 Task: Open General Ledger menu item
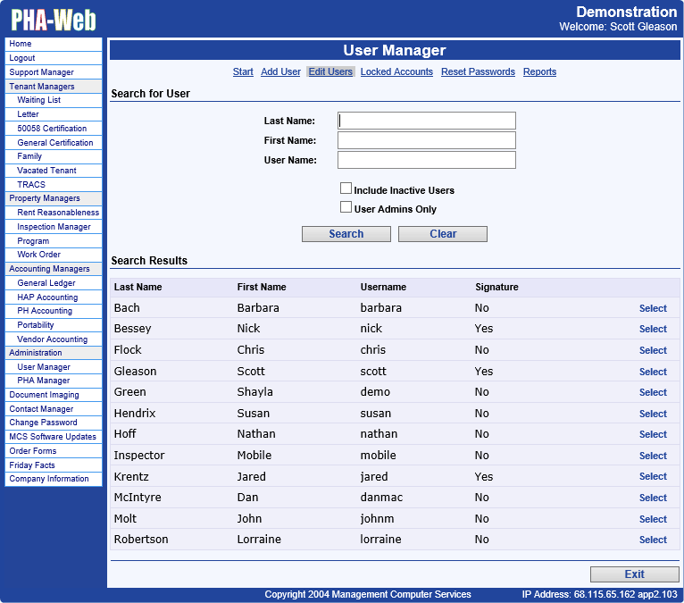[54, 283]
